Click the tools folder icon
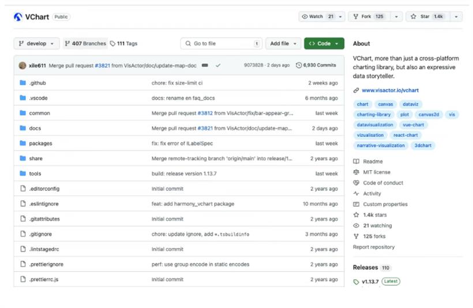This screenshot has height=308, width=473. click(22, 173)
